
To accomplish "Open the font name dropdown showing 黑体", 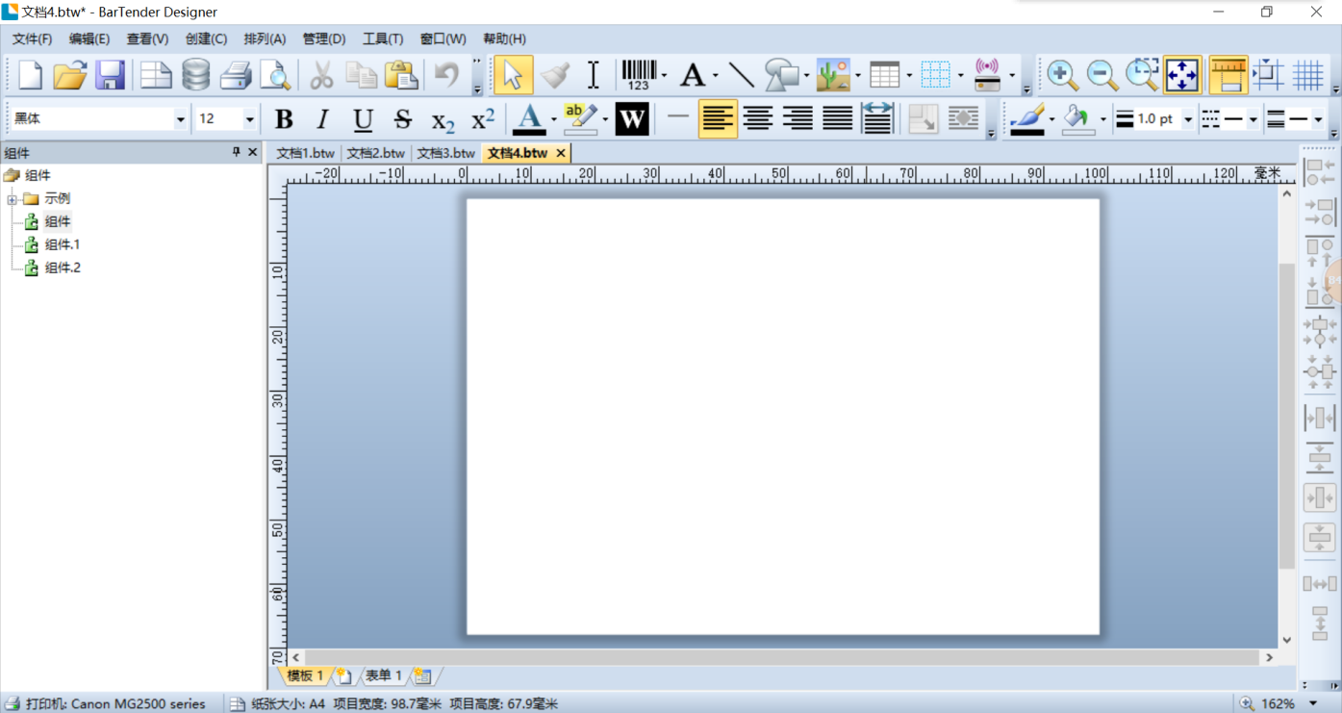I will pos(180,119).
